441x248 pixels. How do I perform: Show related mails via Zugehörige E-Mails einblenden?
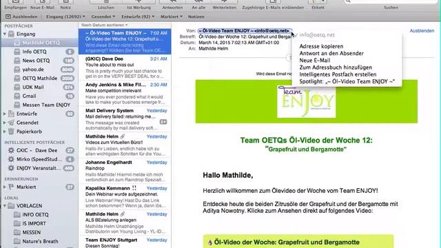(273, 5)
